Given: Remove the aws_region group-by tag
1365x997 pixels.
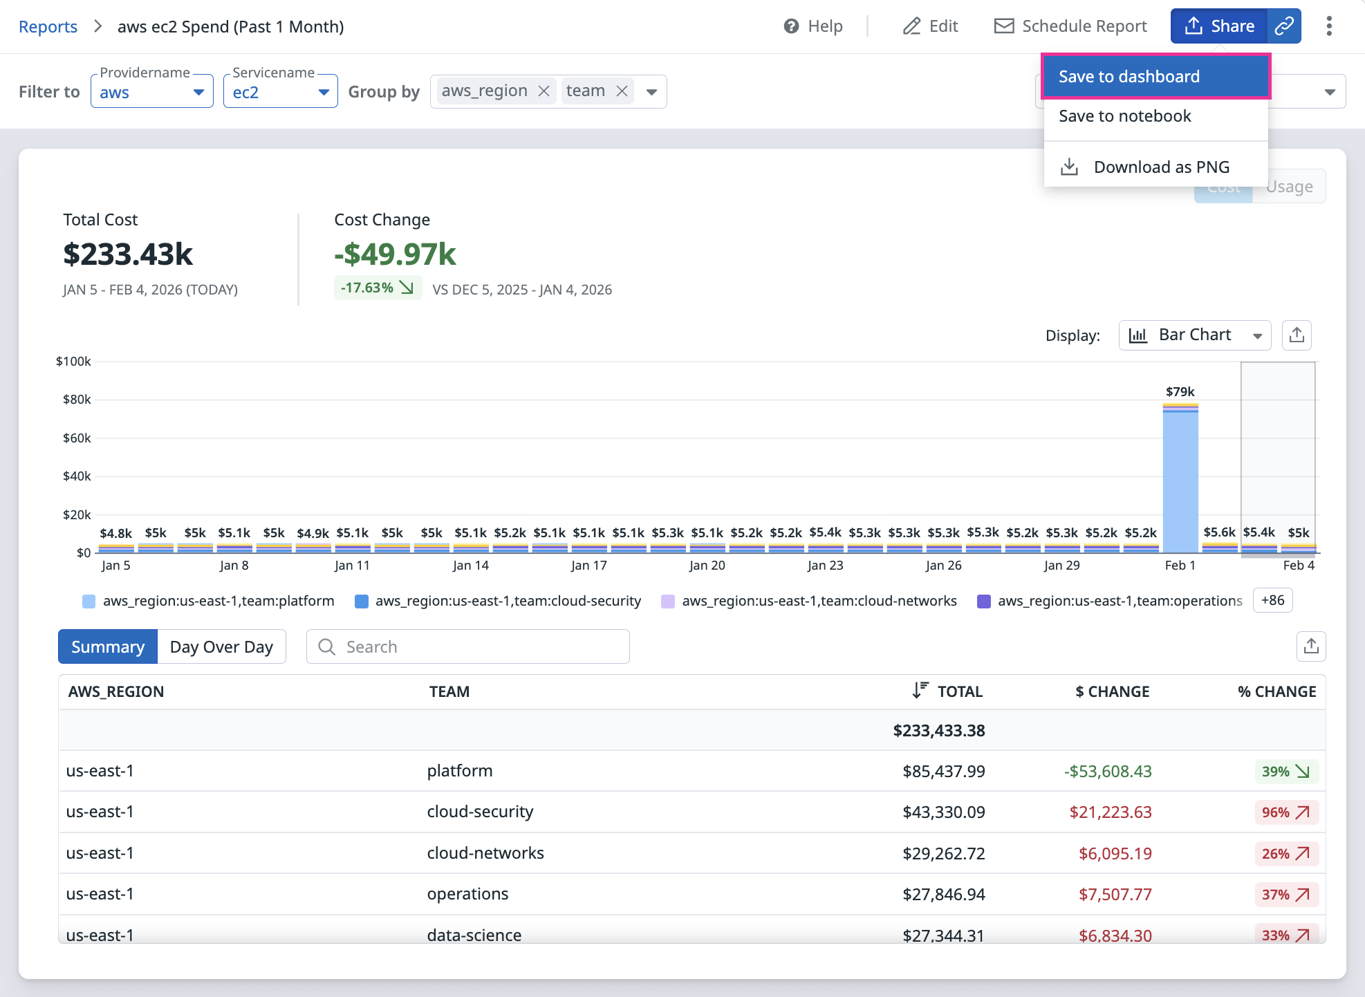Looking at the screenshot, I should coord(544,91).
